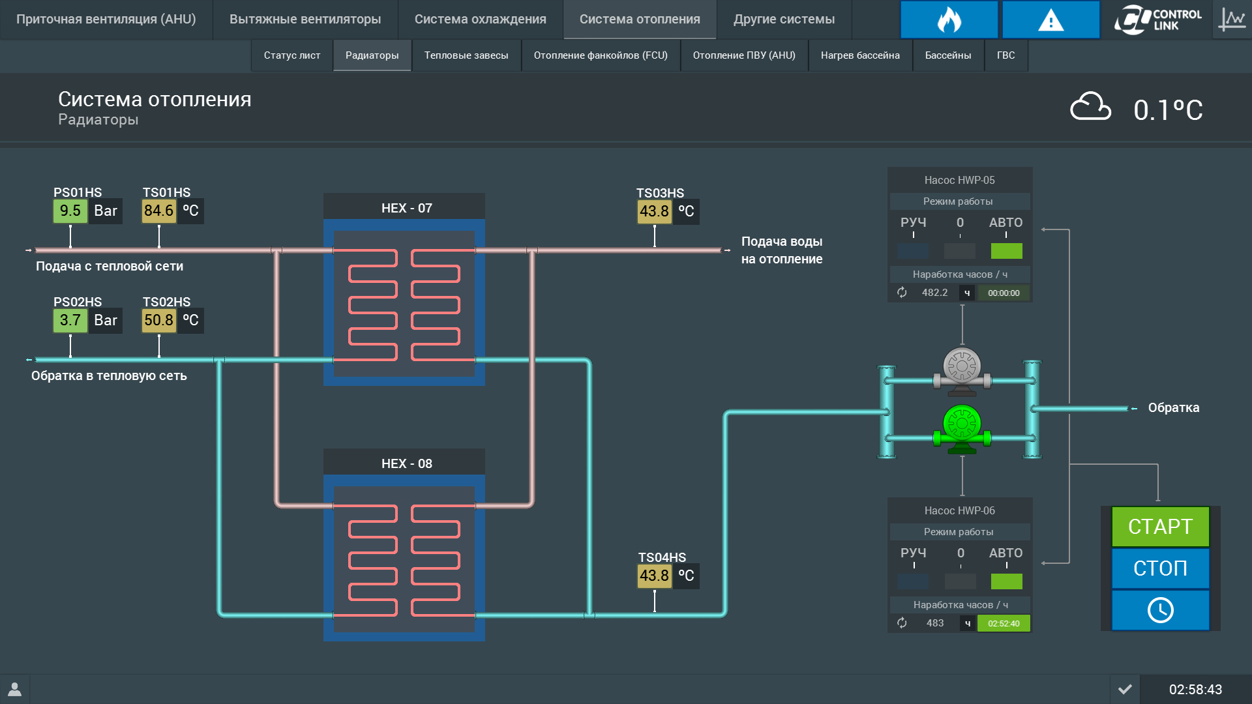
Task: Open Система охлаждения section
Action: 481,20
